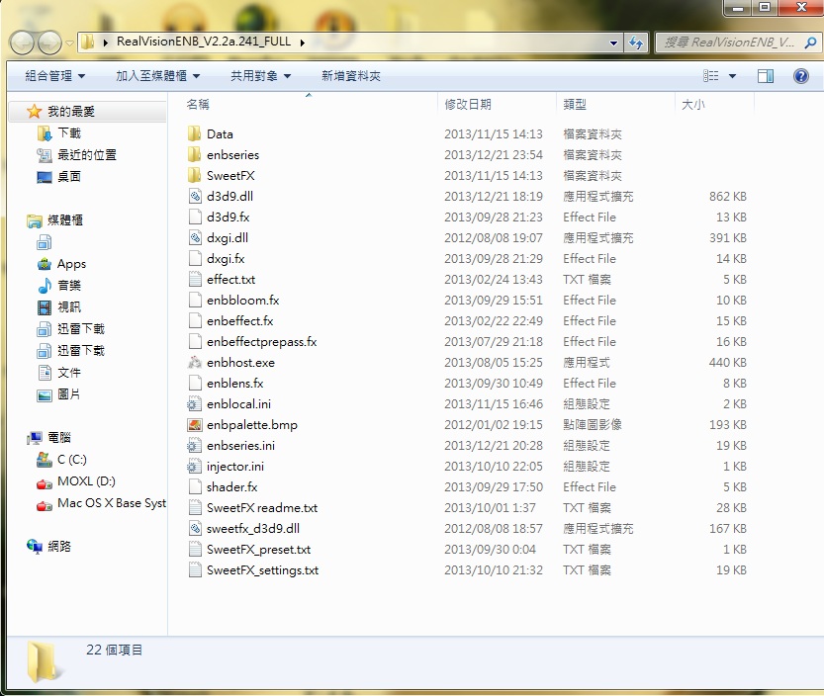The width and height of the screenshot is (824, 696).
Task: Select the file named sweetfx_d3d9.dll
Action: point(253,529)
